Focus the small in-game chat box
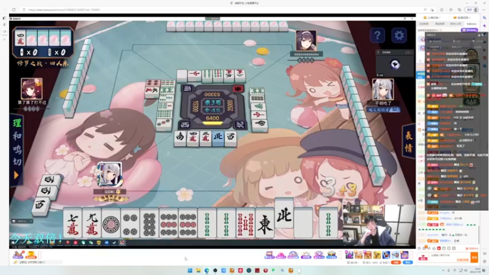 point(22,221)
